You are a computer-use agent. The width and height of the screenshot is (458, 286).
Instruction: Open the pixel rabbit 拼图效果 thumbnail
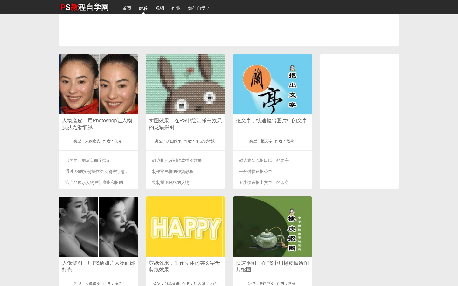(185, 84)
